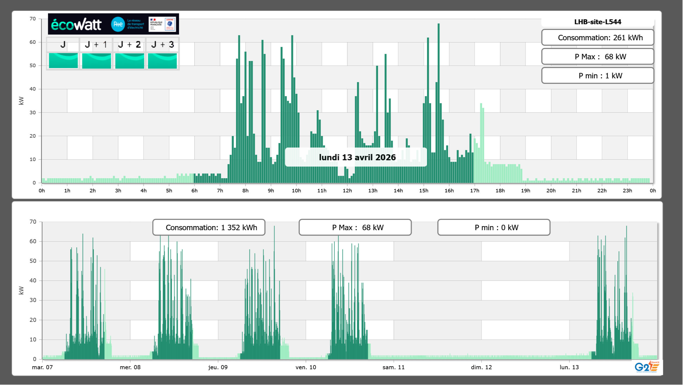Click the green signal icon under J + 2
The image size is (683, 385).
129,60
